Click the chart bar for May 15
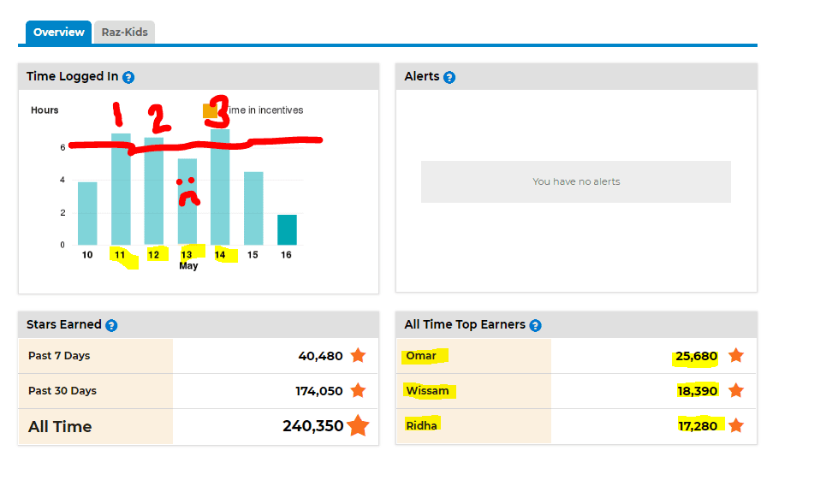 253,208
